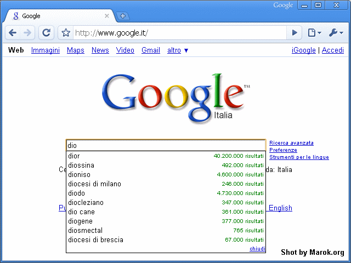Select the dior suggestion
This screenshot has width=351, height=263.
[166, 156]
